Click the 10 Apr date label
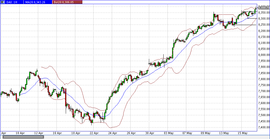Screen dimensions: 270x139 20,133
